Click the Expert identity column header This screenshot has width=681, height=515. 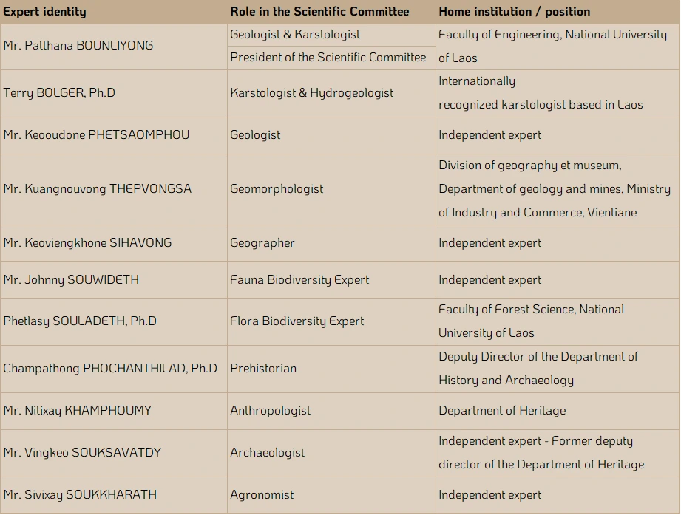coord(44,11)
